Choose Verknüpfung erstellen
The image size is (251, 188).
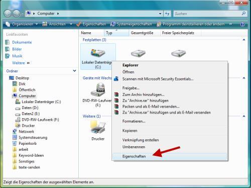coord(170,140)
